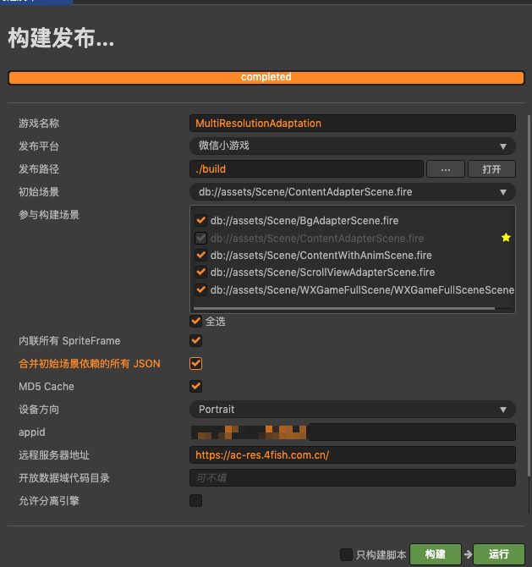The width and height of the screenshot is (532, 567).
Task: Toggle 合并初始场景依赖的所有 JSON checkbox
Action: (196, 363)
